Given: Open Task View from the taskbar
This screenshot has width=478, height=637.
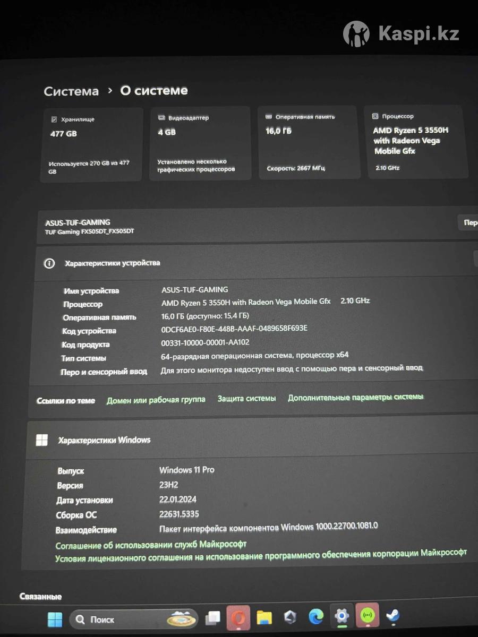Looking at the screenshot, I should click(213, 618).
